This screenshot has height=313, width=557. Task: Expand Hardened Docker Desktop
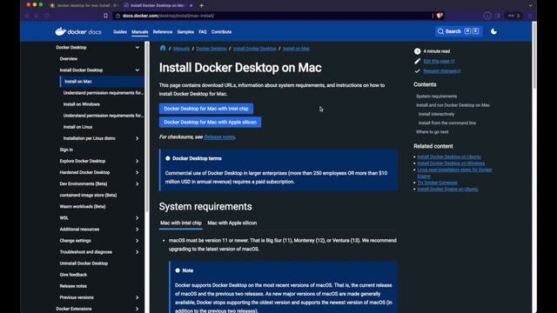click(138, 172)
